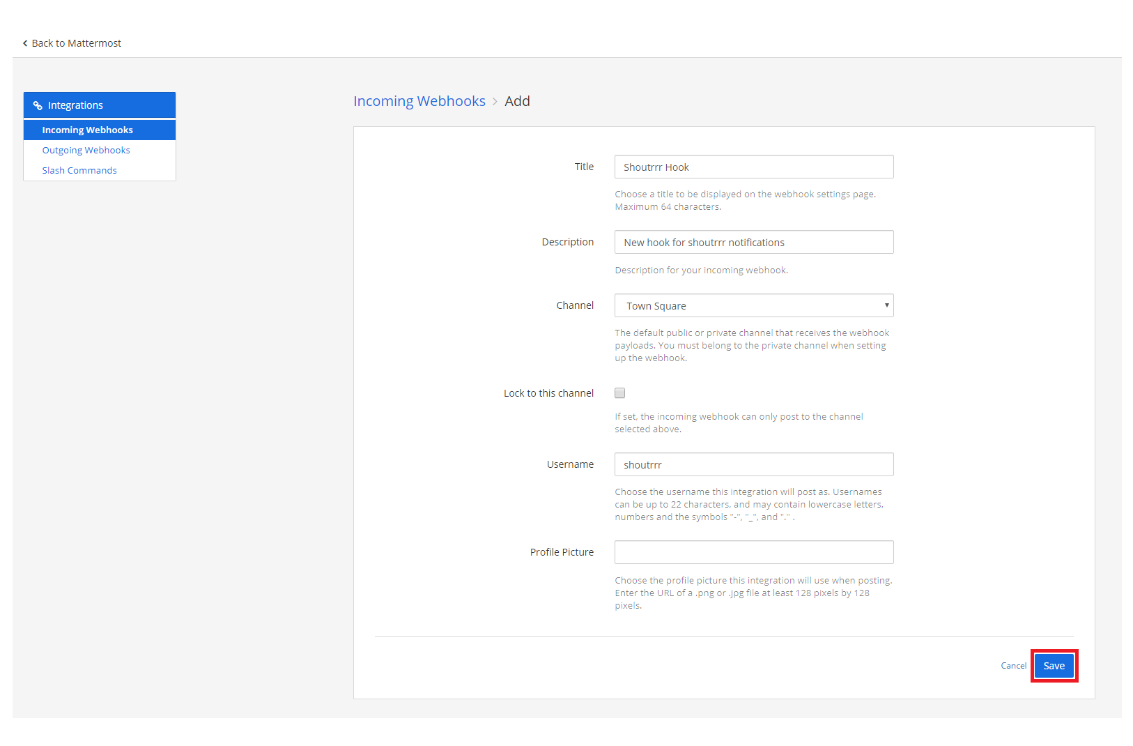
Task: Click the chain-link Integrations icon
Action: (38, 105)
